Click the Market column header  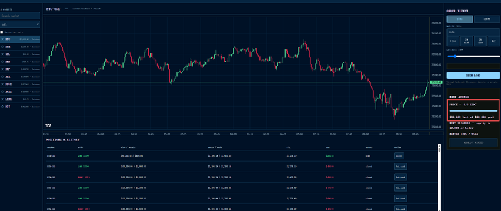pos(51,148)
